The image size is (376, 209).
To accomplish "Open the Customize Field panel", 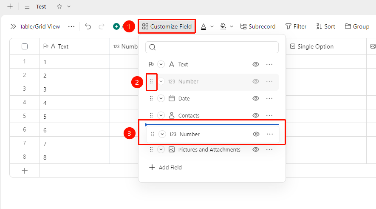I will tap(167, 26).
